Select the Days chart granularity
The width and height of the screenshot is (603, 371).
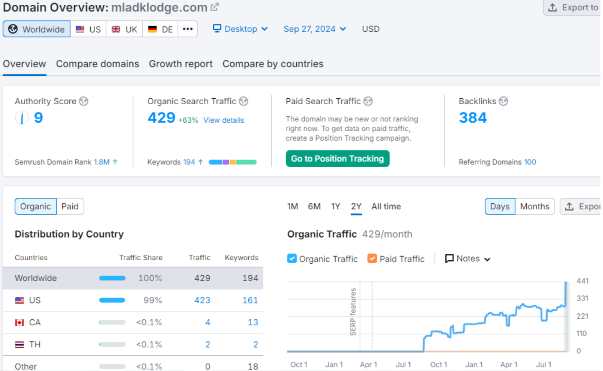pyautogui.click(x=500, y=206)
